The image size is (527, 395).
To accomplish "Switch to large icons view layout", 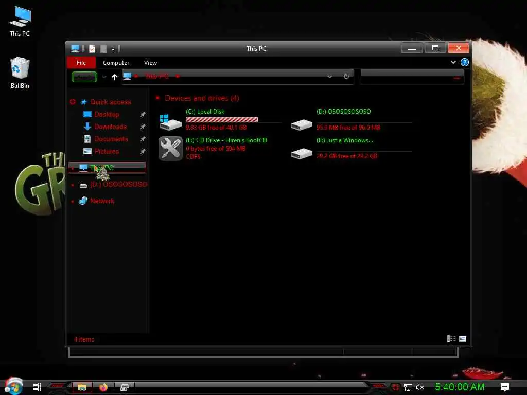I will pos(463,338).
